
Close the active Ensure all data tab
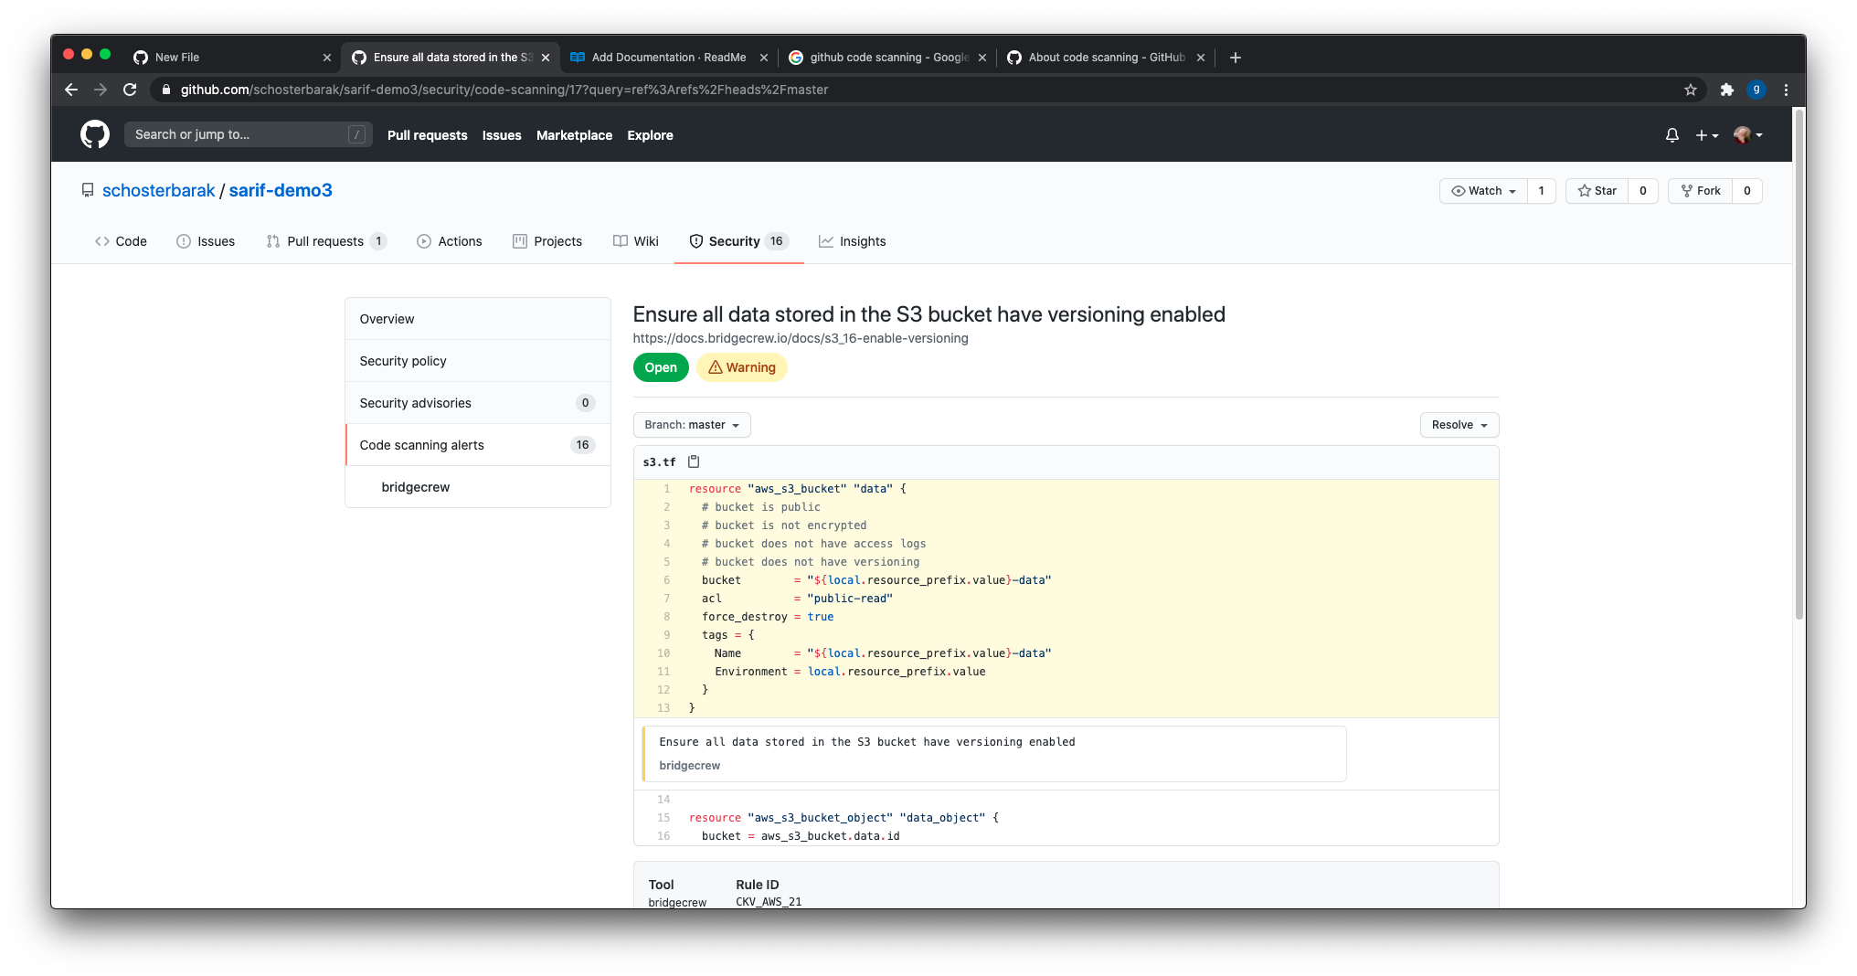(546, 58)
